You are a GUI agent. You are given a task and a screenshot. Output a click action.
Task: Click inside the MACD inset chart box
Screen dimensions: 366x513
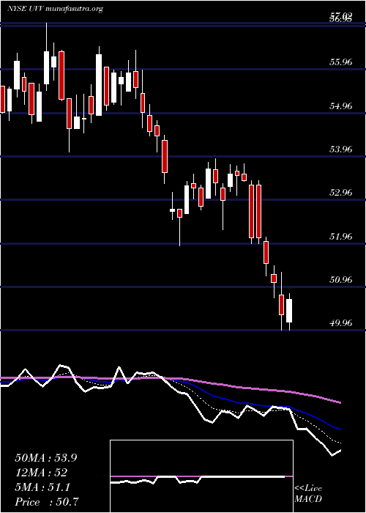tap(201, 476)
